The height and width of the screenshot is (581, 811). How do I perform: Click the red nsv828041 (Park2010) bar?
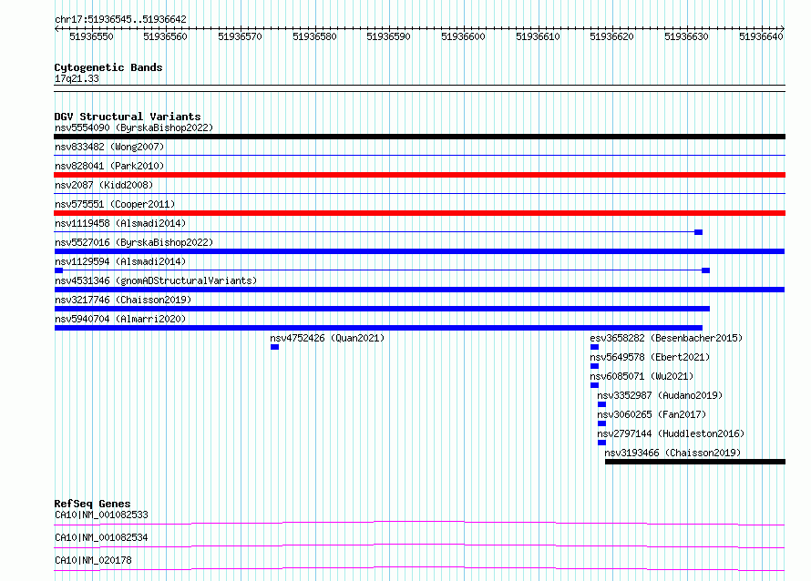click(419, 175)
